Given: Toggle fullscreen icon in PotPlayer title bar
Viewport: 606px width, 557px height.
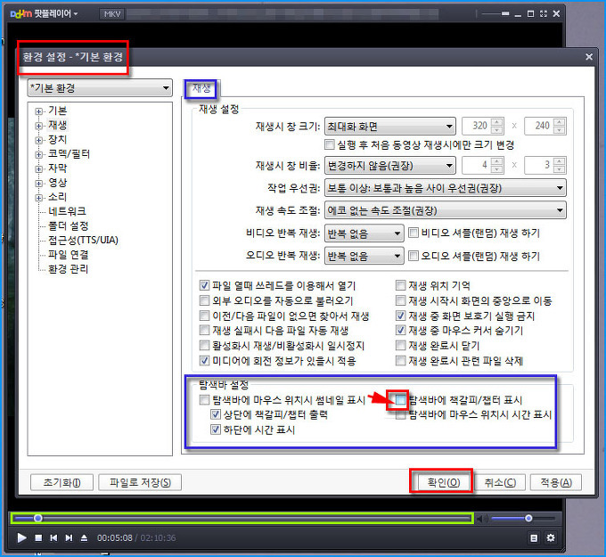Looking at the screenshot, I should [x=544, y=13].
